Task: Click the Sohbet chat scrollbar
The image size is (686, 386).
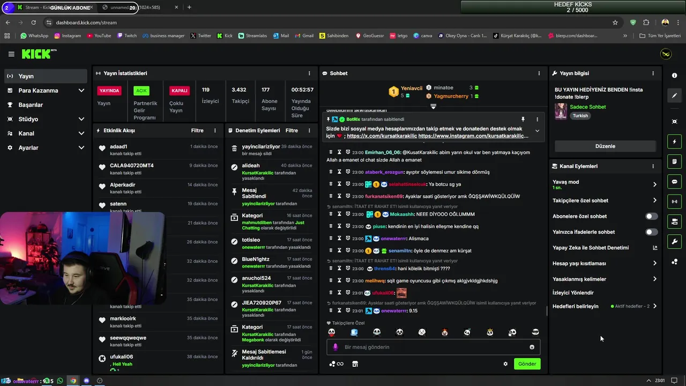Action: [546, 311]
